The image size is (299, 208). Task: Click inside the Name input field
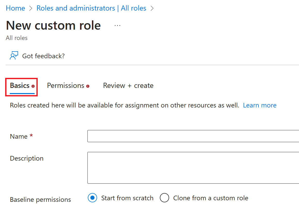(x=181, y=136)
